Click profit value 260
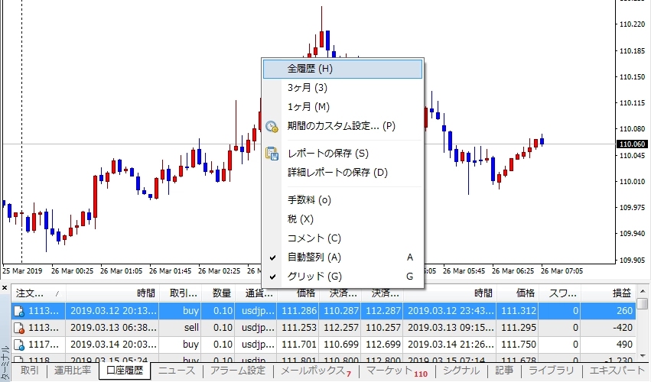 (624, 311)
